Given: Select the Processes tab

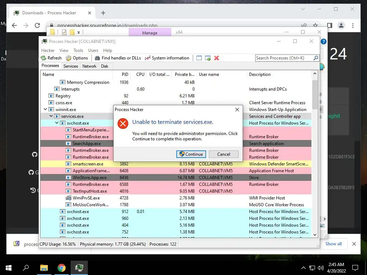Looking at the screenshot, I should click(x=50, y=66).
